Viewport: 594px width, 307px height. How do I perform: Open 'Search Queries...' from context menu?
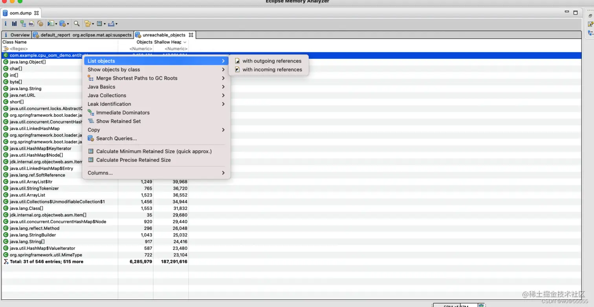(156, 138)
